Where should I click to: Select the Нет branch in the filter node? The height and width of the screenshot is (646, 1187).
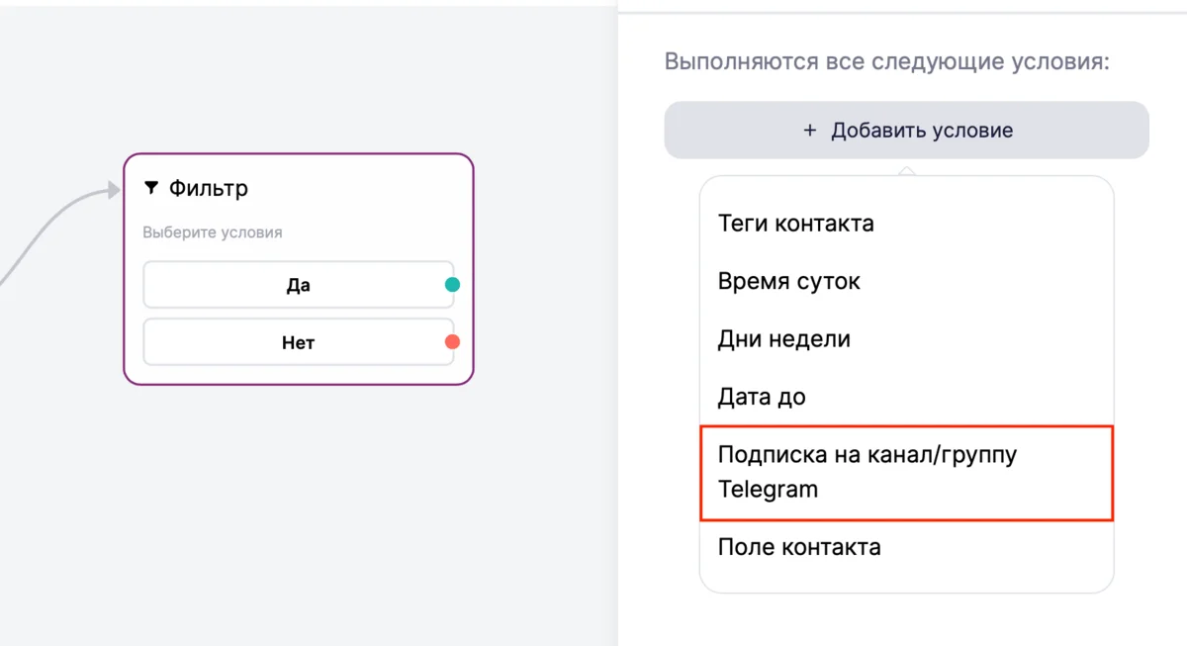click(x=298, y=343)
